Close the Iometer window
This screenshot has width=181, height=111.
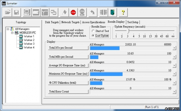(x=174, y=3)
